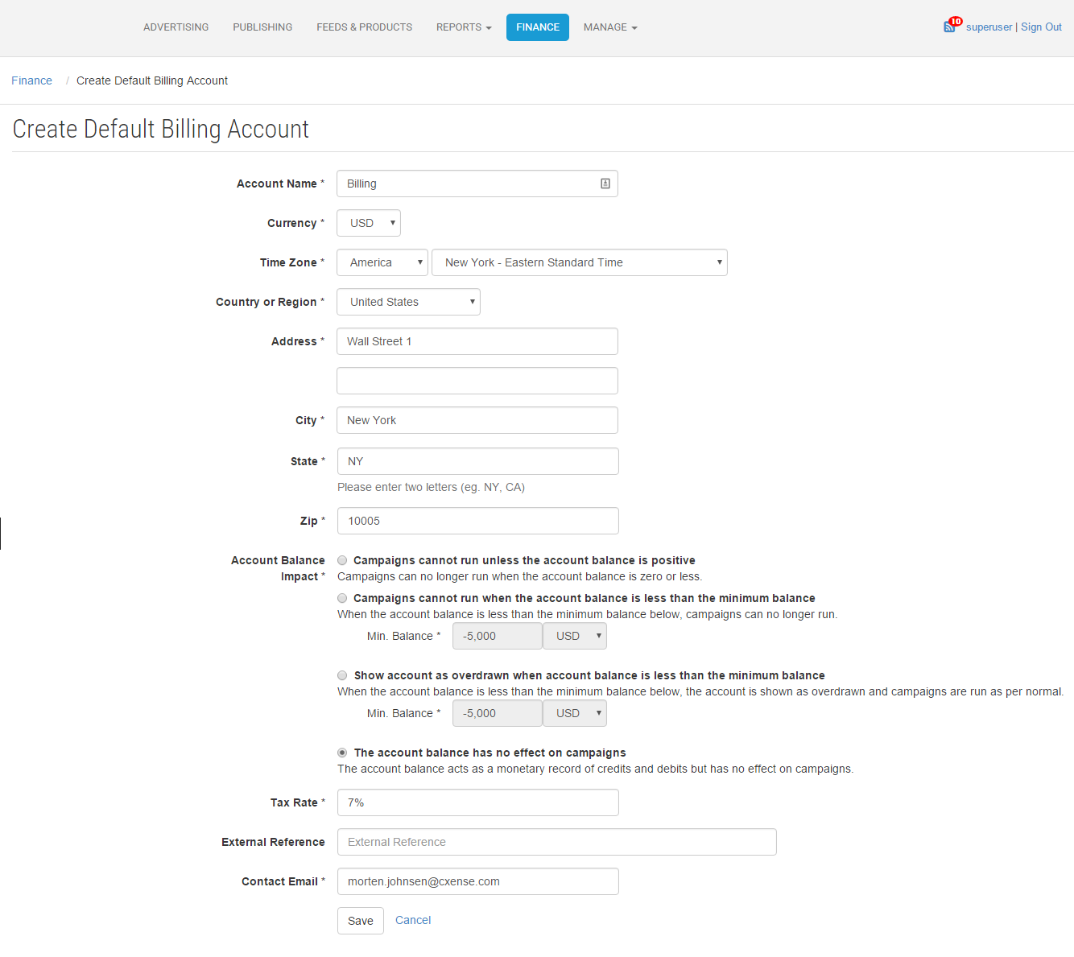Go to the Publishing tab
Viewport: 1074px width, 957px height.
coord(262,27)
